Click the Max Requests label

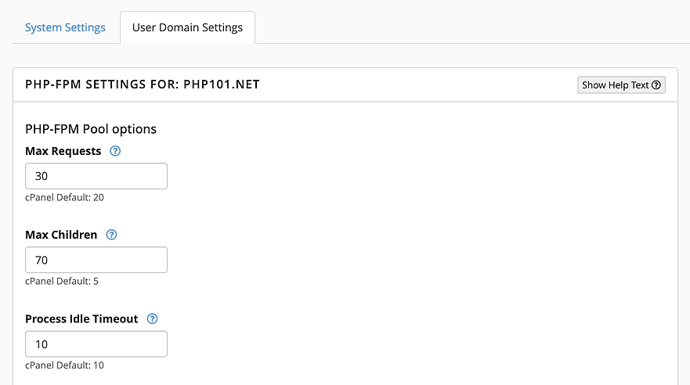click(x=63, y=151)
